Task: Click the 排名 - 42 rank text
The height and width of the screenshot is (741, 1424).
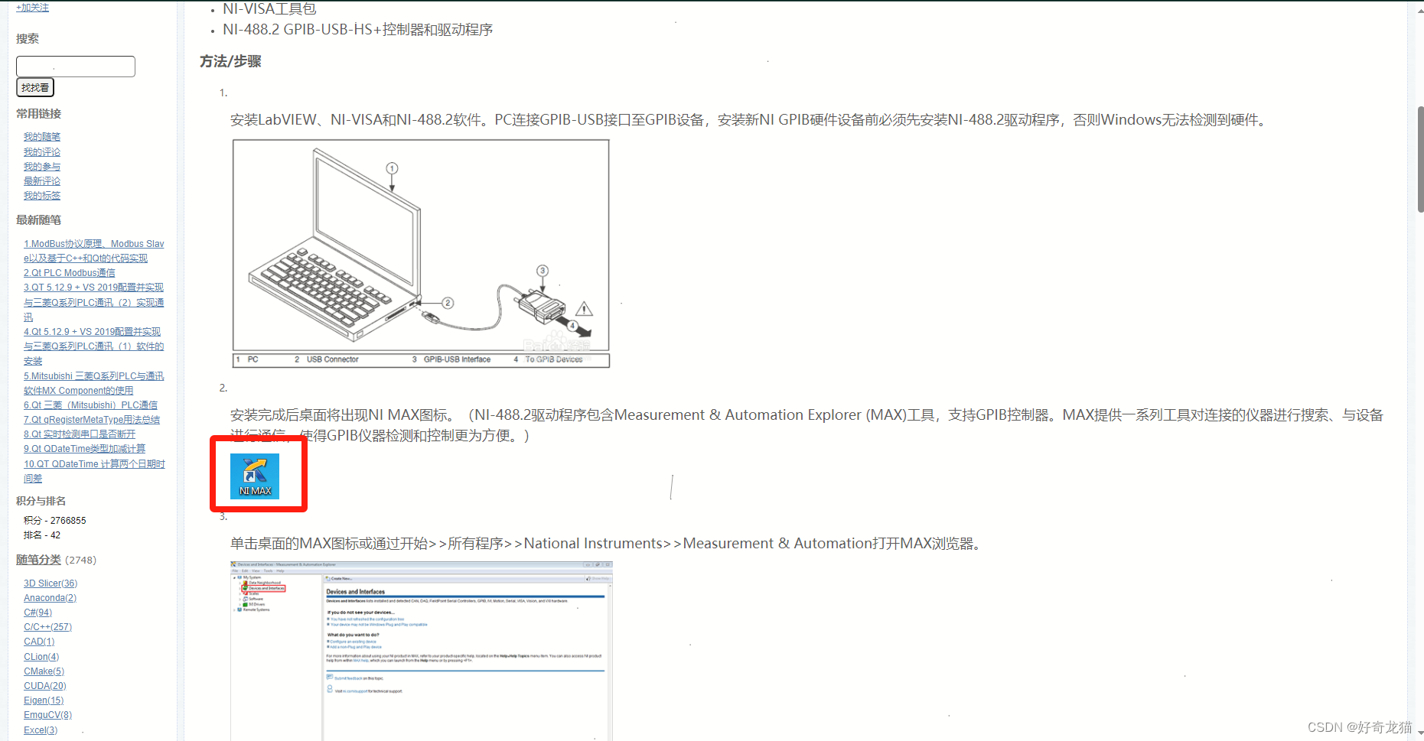Action: pos(42,535)
